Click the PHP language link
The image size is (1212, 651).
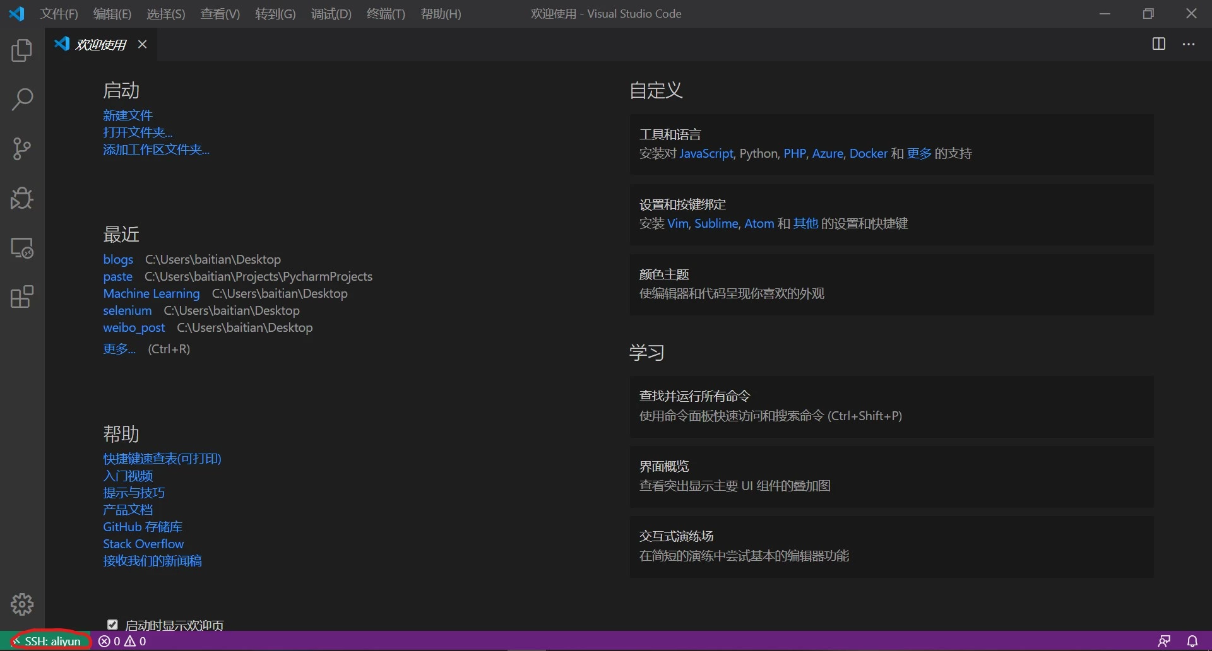795,153
